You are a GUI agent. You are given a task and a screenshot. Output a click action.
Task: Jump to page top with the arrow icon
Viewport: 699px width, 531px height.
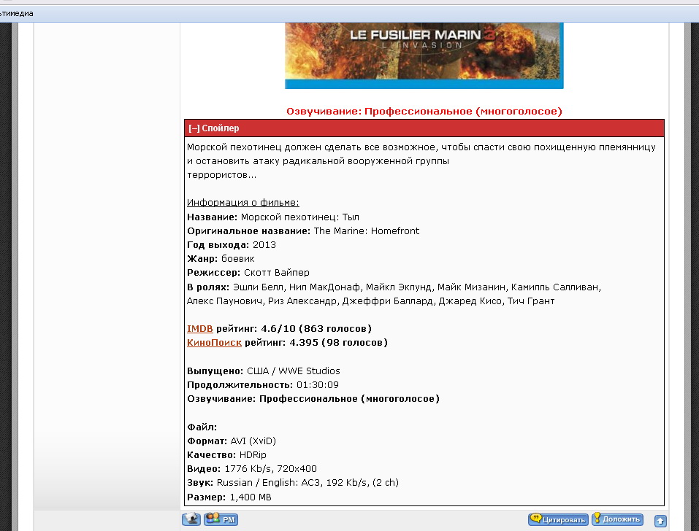point(660,520)
